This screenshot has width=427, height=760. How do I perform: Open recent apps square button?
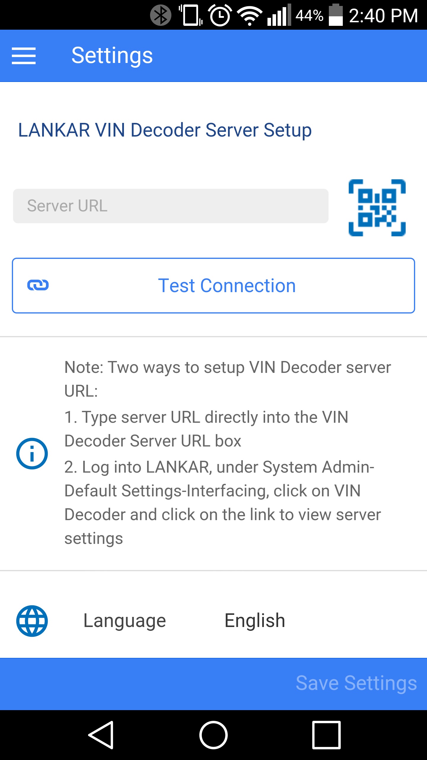[x=326, y=735]
